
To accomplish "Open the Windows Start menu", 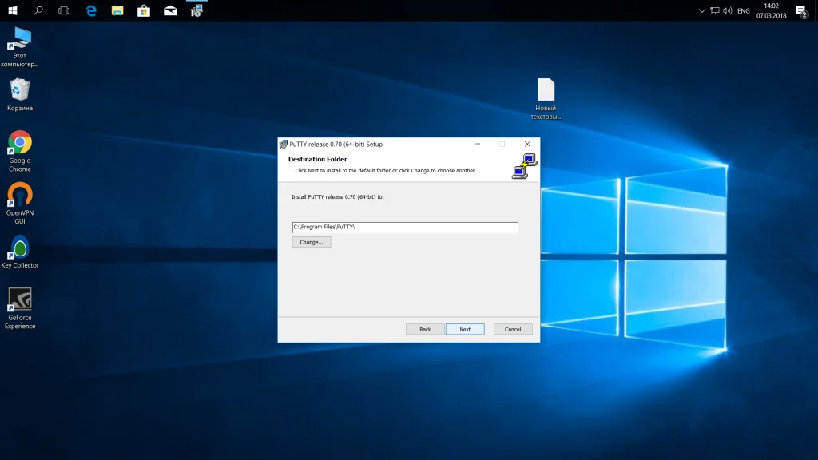I will pyautogui.click(x=13, y=10).
